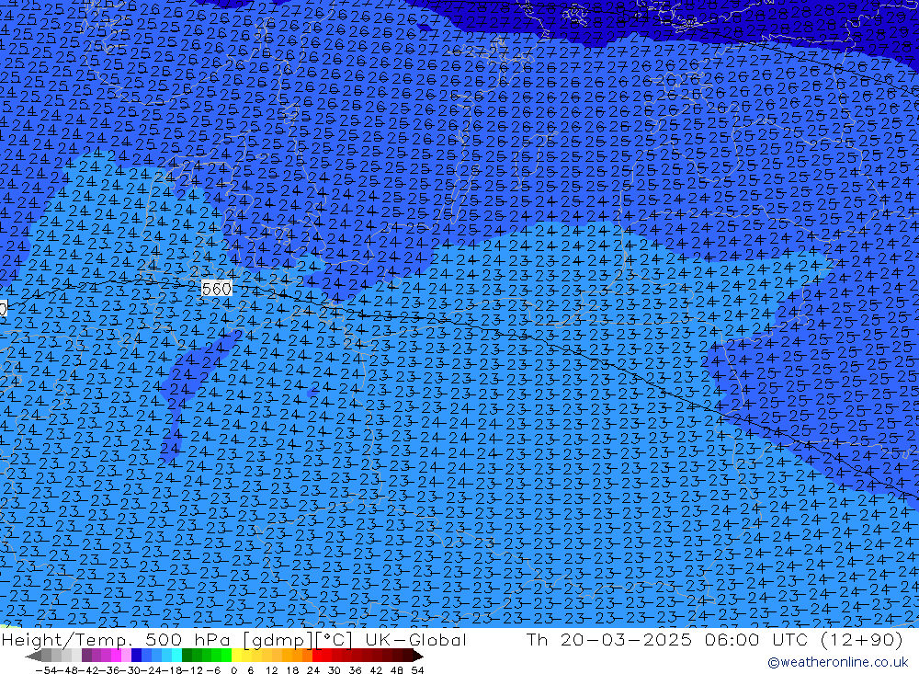
Task: Click the dark green -18 legend swatch
Action: click(x=187, y=656)
